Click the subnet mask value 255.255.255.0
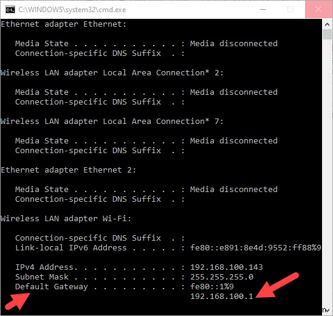Viewport: 333px width, 316px height. tap(222, 277)
